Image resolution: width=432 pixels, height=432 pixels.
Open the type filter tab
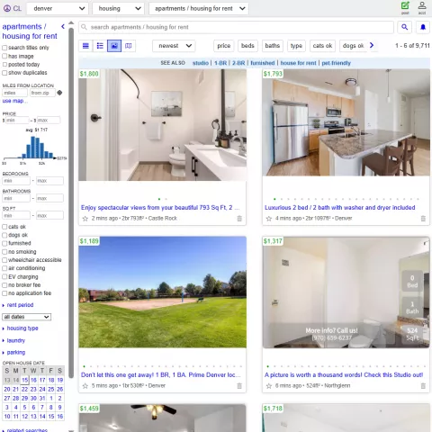296,46
